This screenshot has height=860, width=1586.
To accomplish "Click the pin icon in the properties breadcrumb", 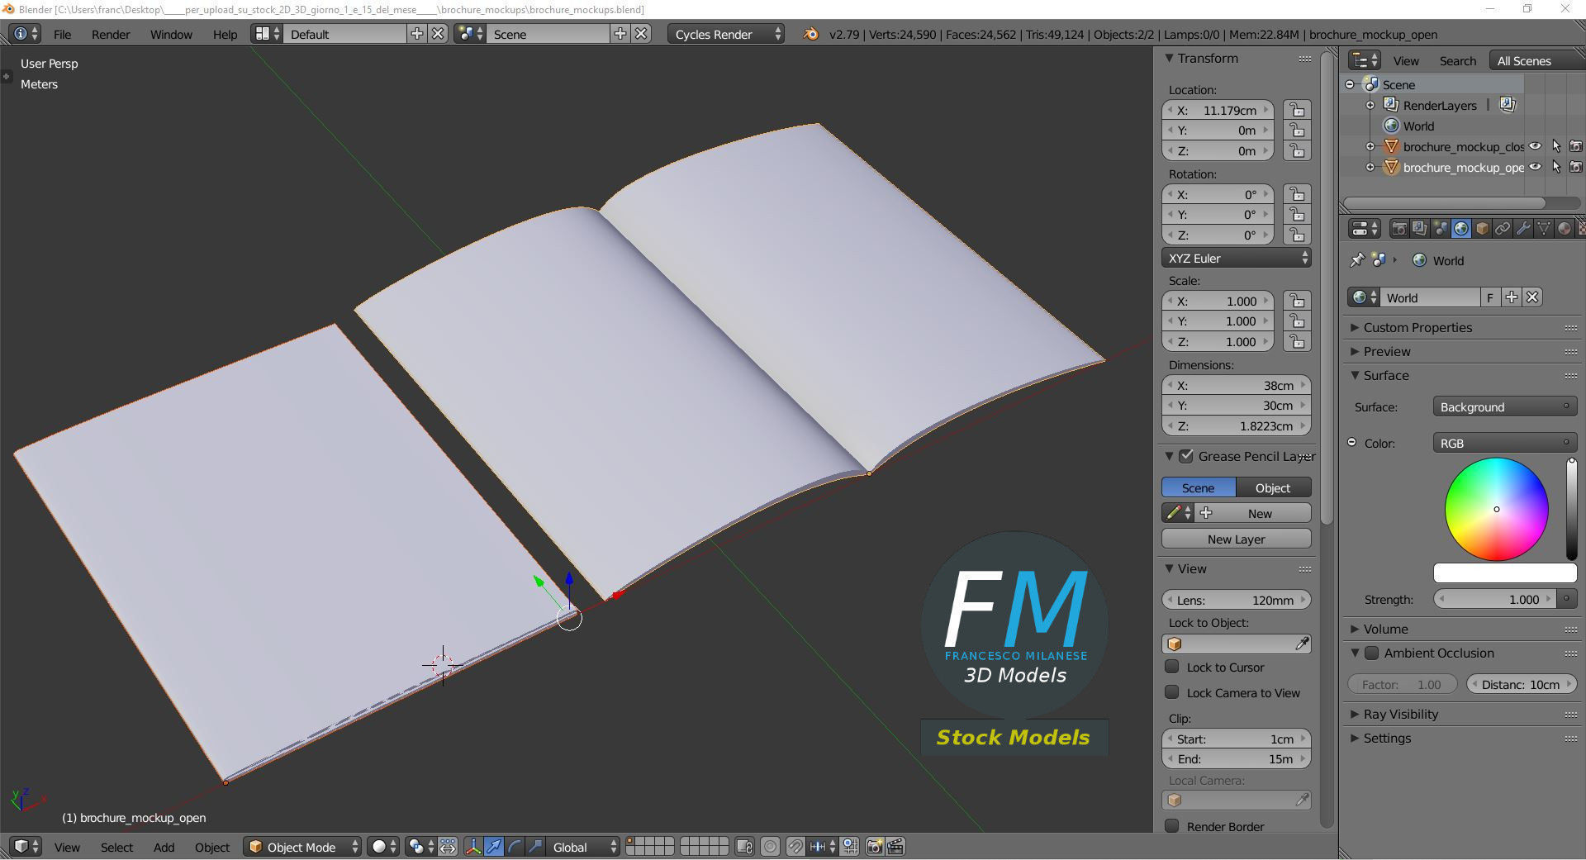I will 1356,260.
